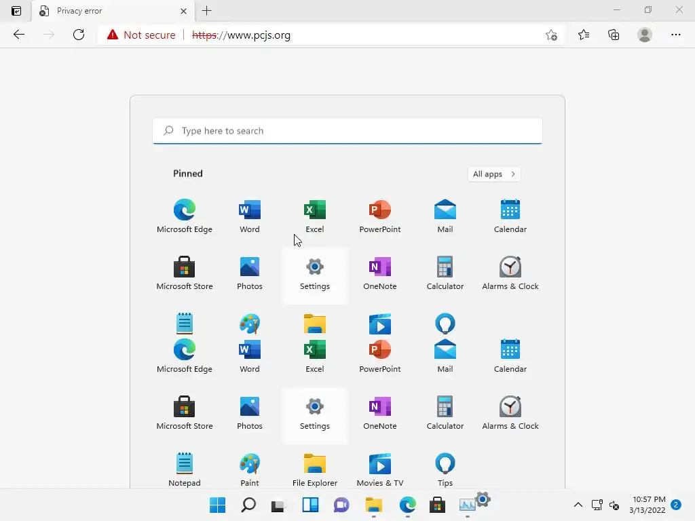This screenshot has width=695, height=521.
Task: Open Calendar in the topmost pinned row
Action: (510, 216)
